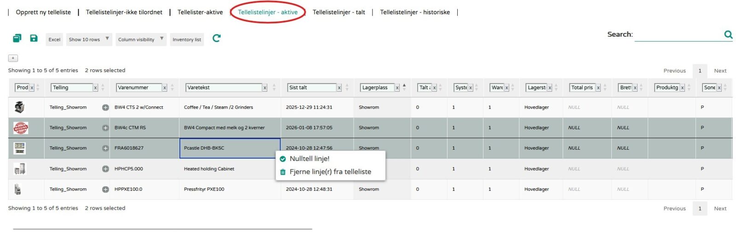The height and width of the screenshot is (245, 736).
Task: Click the copy rows icon in toolbar
Action: 17,39
